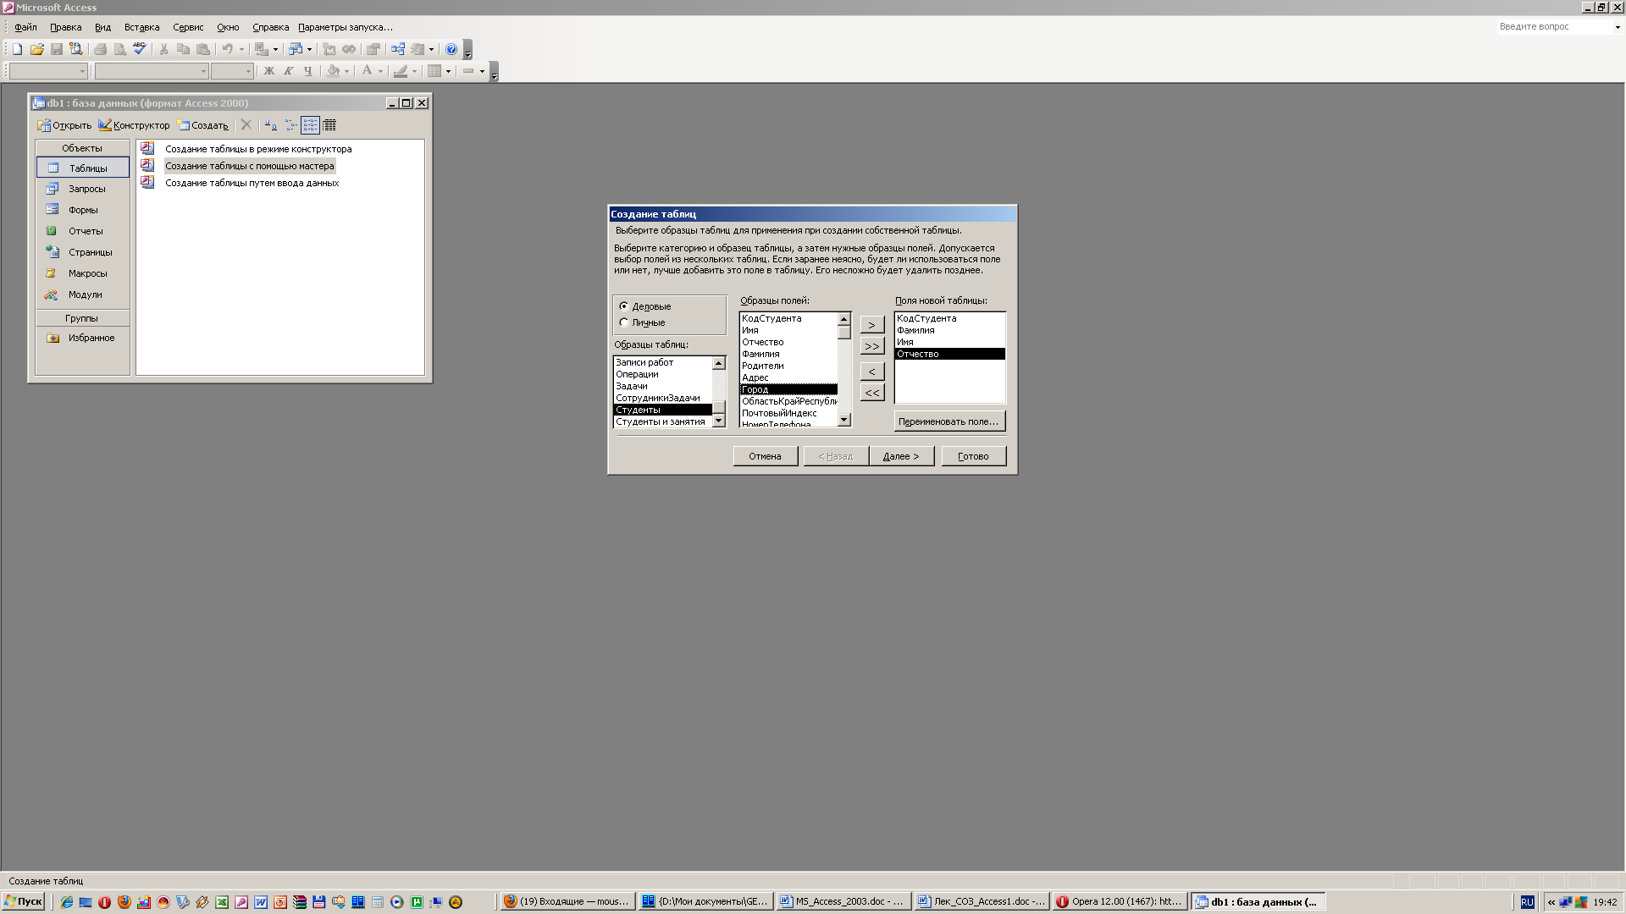Open the Вид menu
Image resolution: width=1626 pixels, height=914 pixels.
[x=102, y=27]
